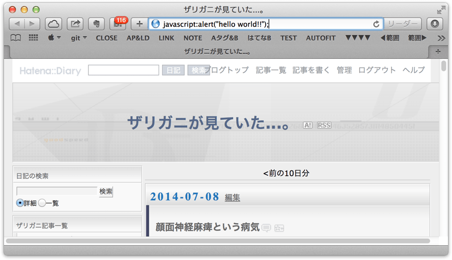Viewport: 452px width, 260px height.
Task: Show bookmarks via open-book icon
Action: (16, 38)
